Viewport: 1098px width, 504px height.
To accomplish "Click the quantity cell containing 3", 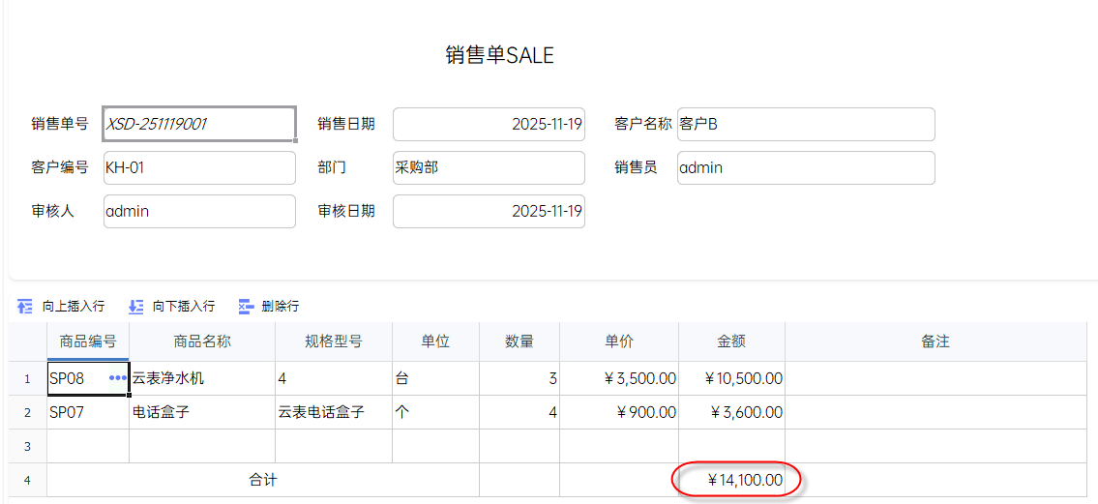I will [519, 378].
